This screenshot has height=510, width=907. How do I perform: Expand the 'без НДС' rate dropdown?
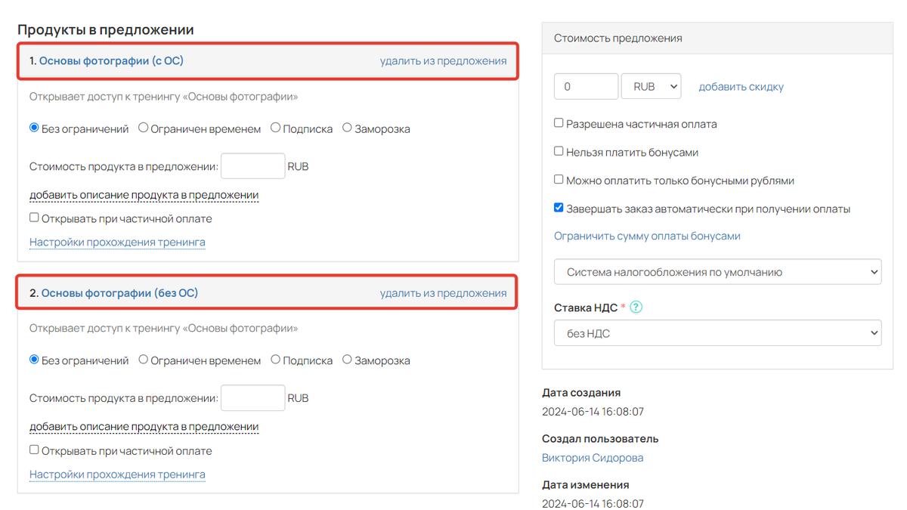717,333
